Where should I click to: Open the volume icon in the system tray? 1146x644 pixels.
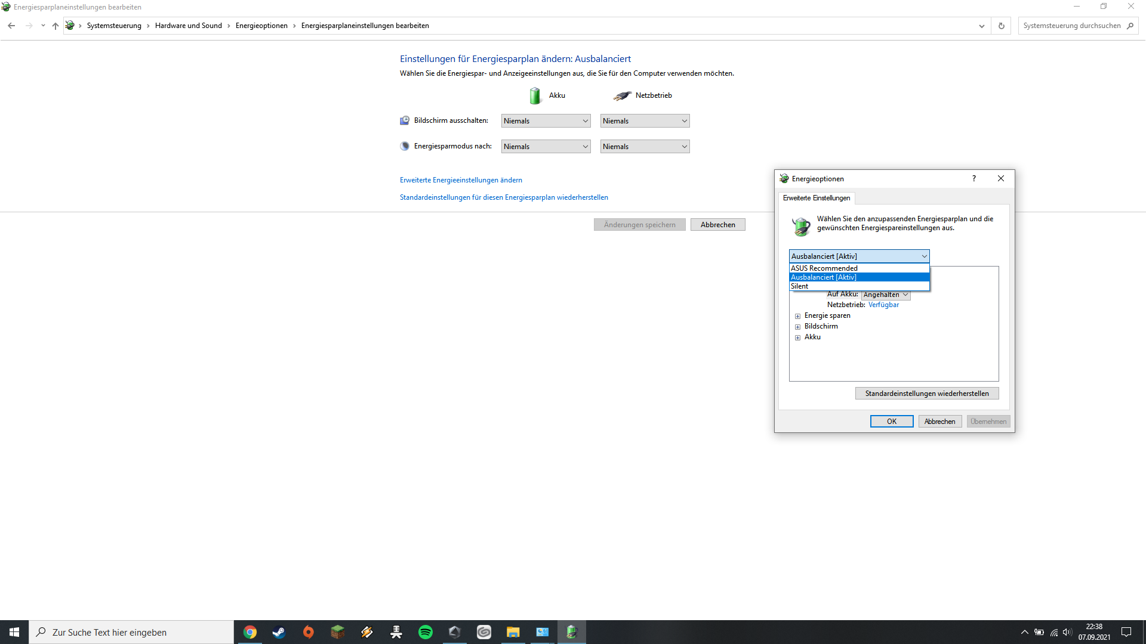point(1067,632)
